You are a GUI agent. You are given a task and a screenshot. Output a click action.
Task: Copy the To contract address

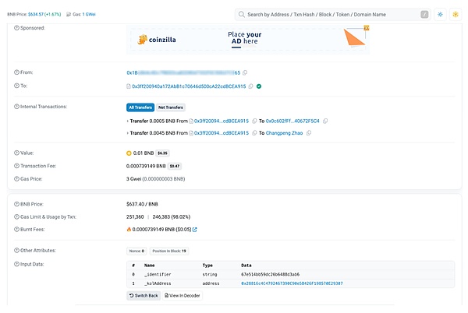tap(251, 86)
